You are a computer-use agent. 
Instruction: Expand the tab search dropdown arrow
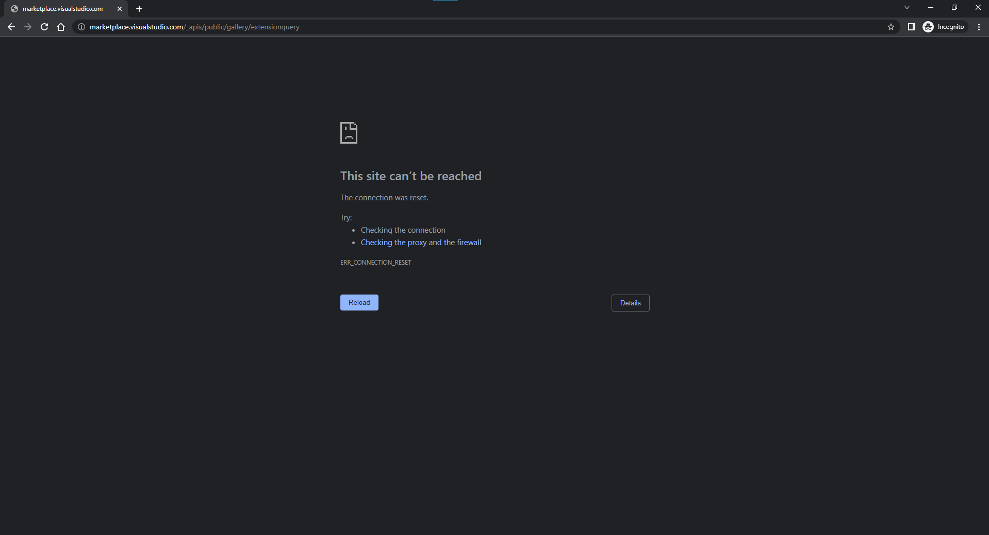click(x=907, y=7)
